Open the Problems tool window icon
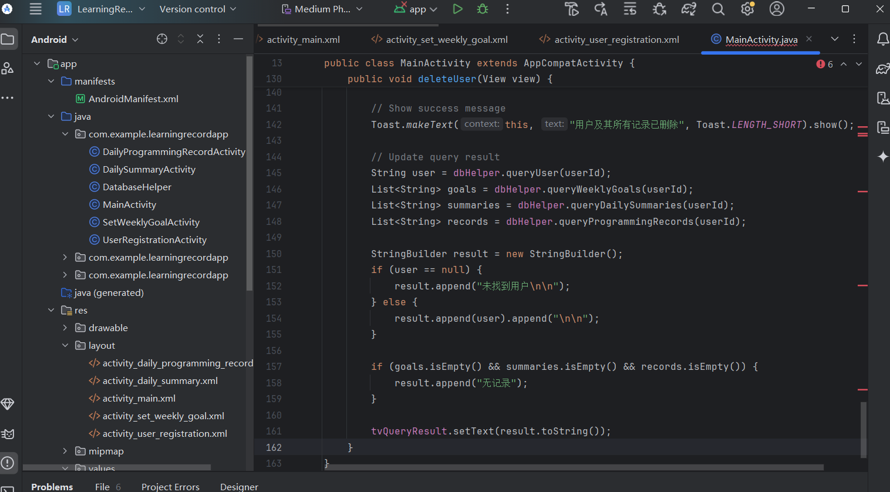Screen dimensions: 890x492 tap(8, 463)
